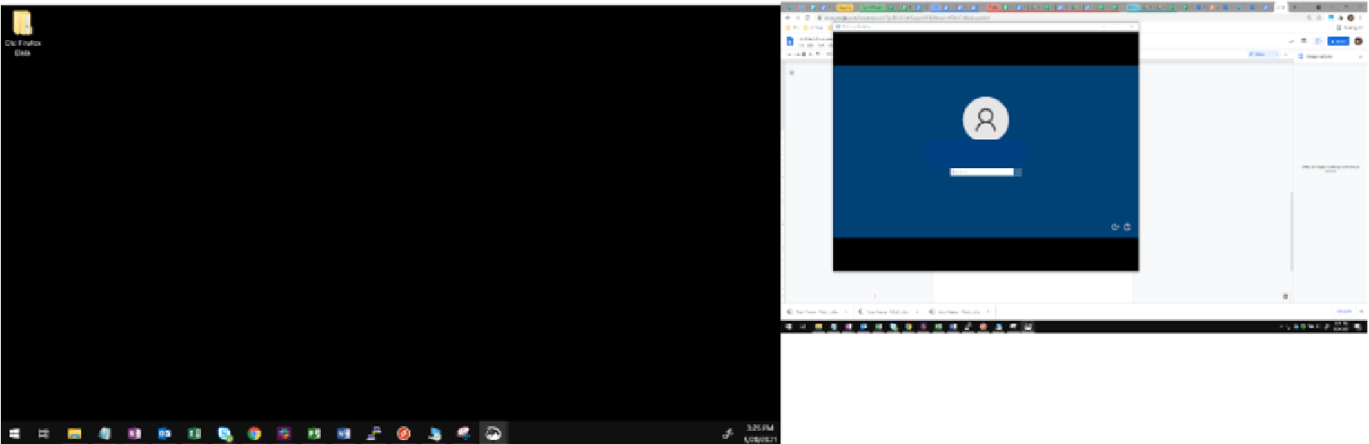Image resolution: width=1369 pixels, height=444 pixels.
Task: Open Word from the left taskbar
Action: (344, 433)
